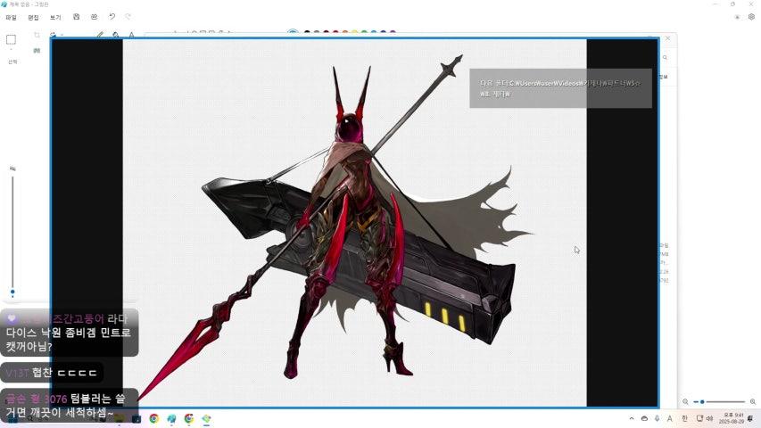Image resolution: width=761 pixels, height=428 pixels.
Task: Click the cloud icon in the system tray
Action: point(644,418)
